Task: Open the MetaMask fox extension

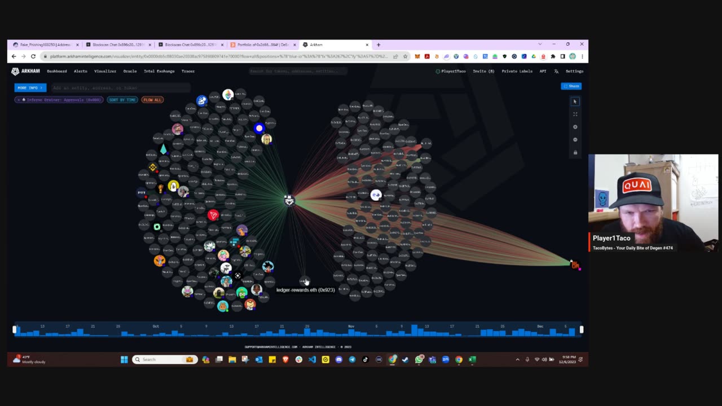Action: pyautogui.click(x=417, y=56)
